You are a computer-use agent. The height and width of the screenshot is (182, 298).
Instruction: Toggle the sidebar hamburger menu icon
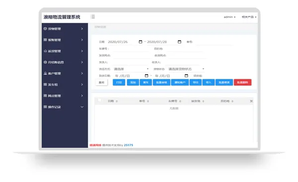click(93, 17)
